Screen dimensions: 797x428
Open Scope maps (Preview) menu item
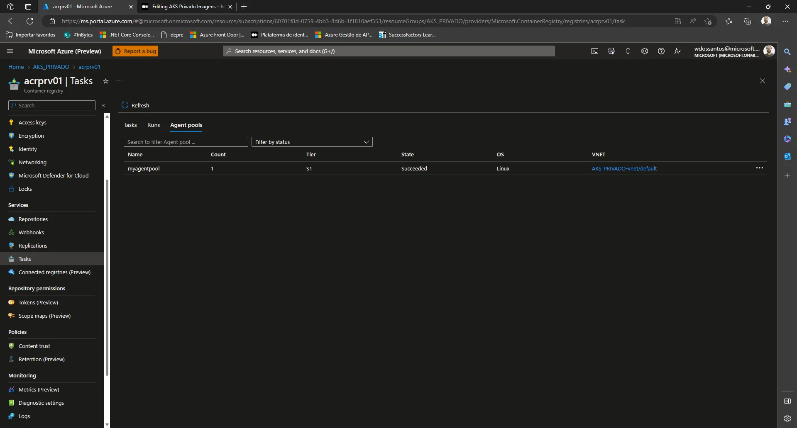(x=44, y=316)
